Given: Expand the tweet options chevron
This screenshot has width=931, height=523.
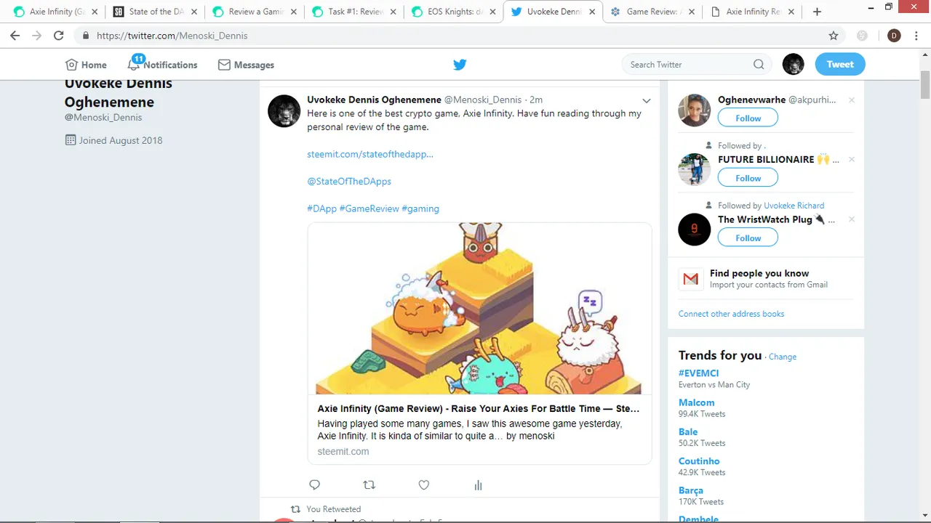Looking at the screenshot, I should click(x=646, y=100).
